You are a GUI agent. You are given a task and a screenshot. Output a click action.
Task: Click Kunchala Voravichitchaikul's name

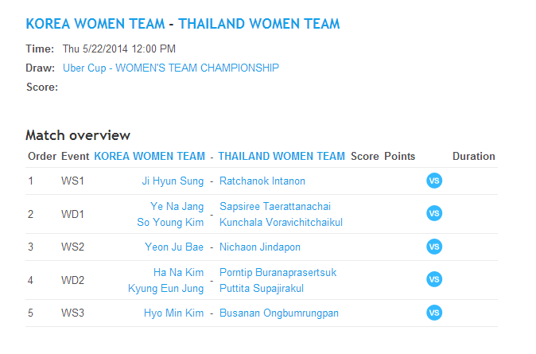pos(281,222)
